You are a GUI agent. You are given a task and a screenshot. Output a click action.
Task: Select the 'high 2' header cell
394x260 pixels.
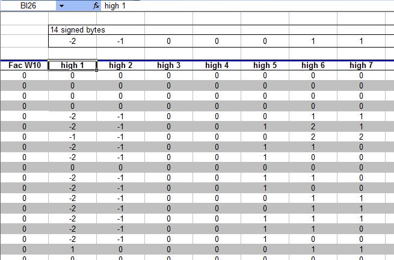tap(121, 66)
